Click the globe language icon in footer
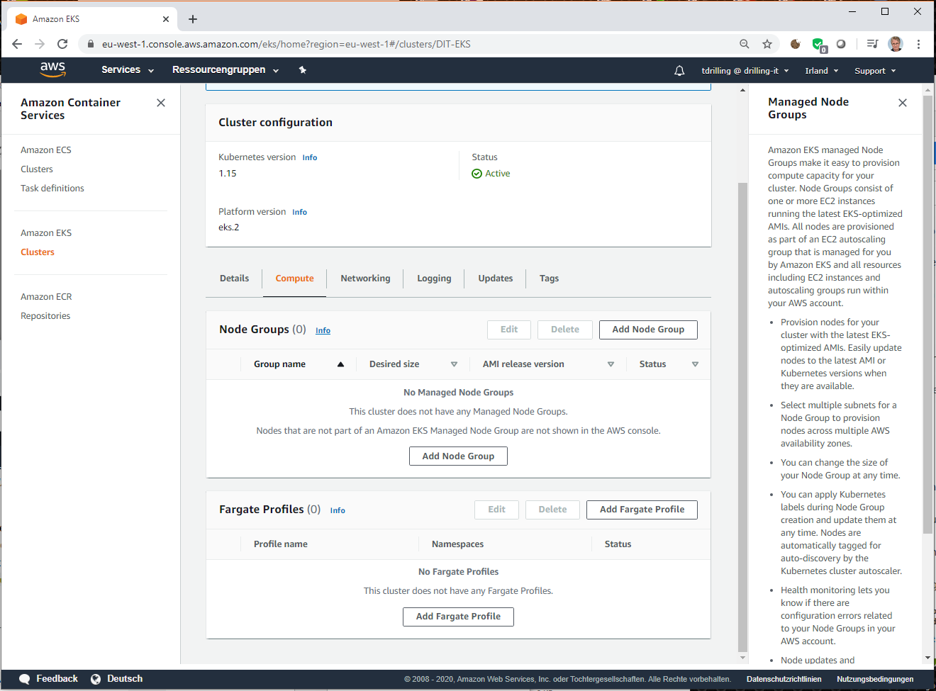936x691 pixels. [96, 679]
